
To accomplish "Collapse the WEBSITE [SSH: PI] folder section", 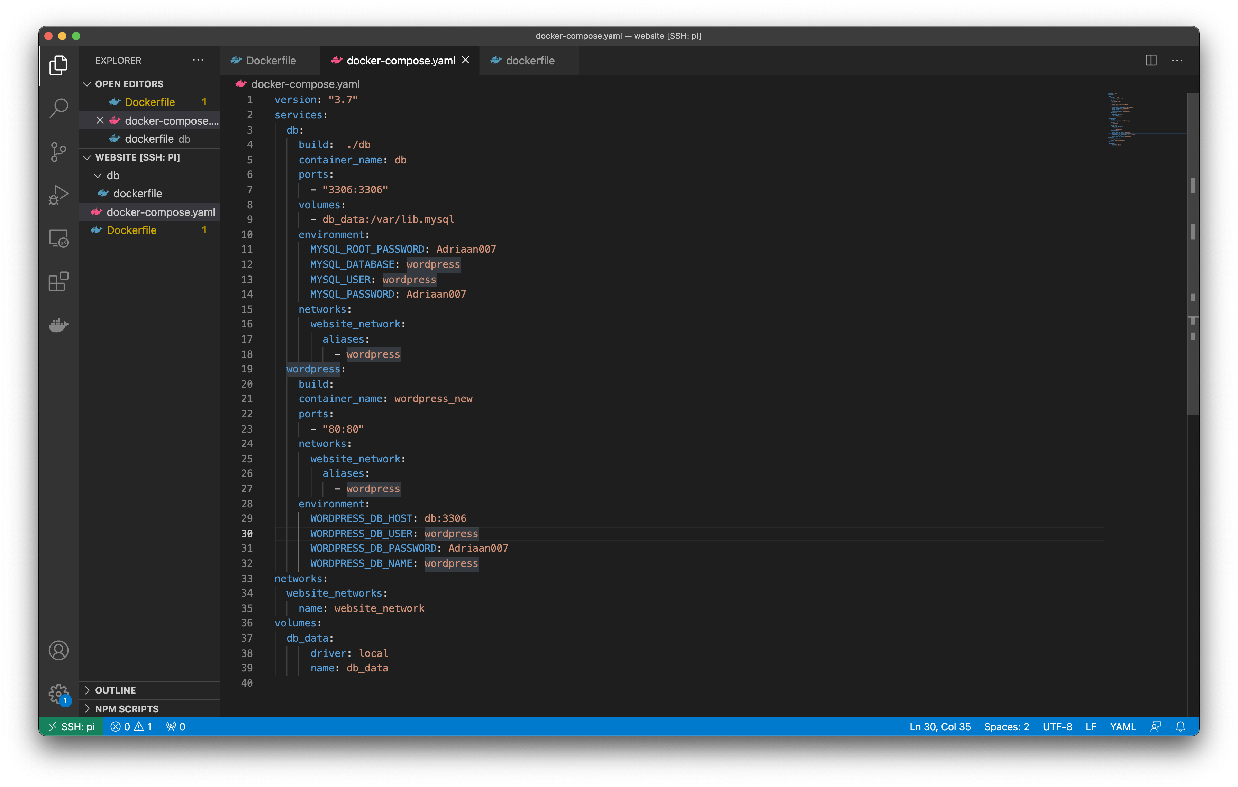I will [149, 157].
